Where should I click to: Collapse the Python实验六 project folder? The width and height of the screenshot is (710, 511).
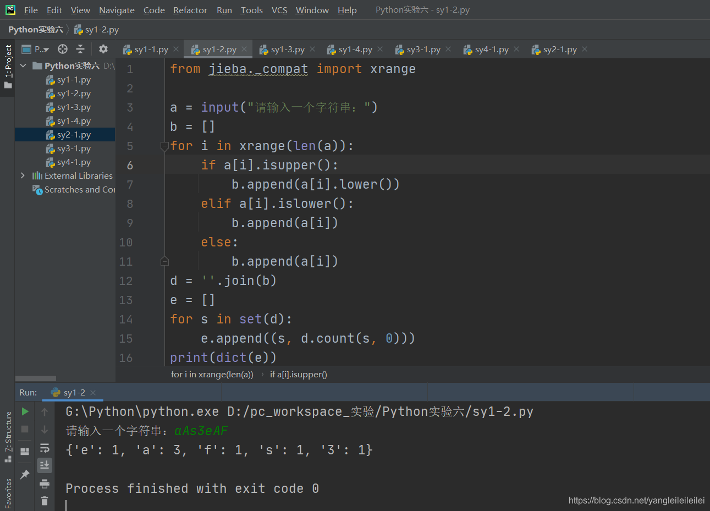tap(23, 65)
